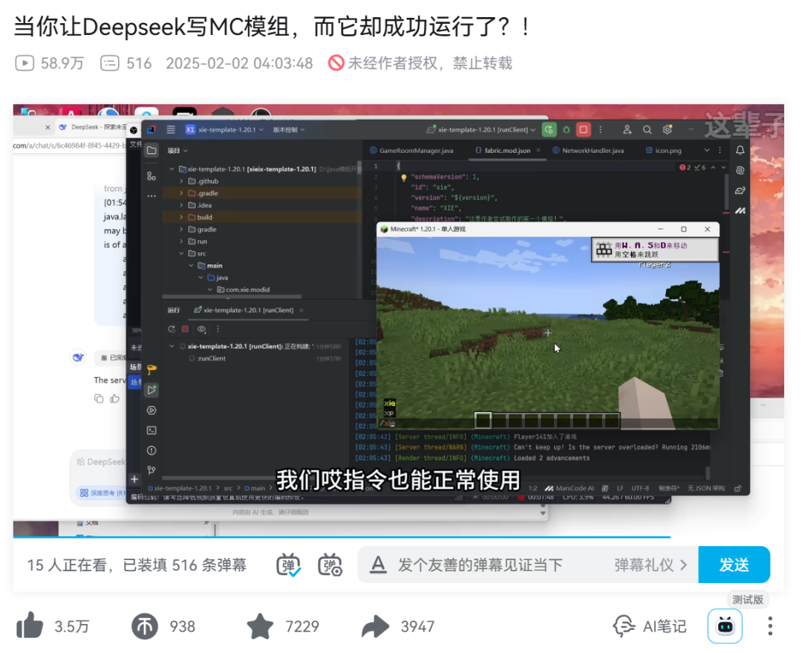Open danmaku font style A icon

pyautogui.click(x=378, y=565)
